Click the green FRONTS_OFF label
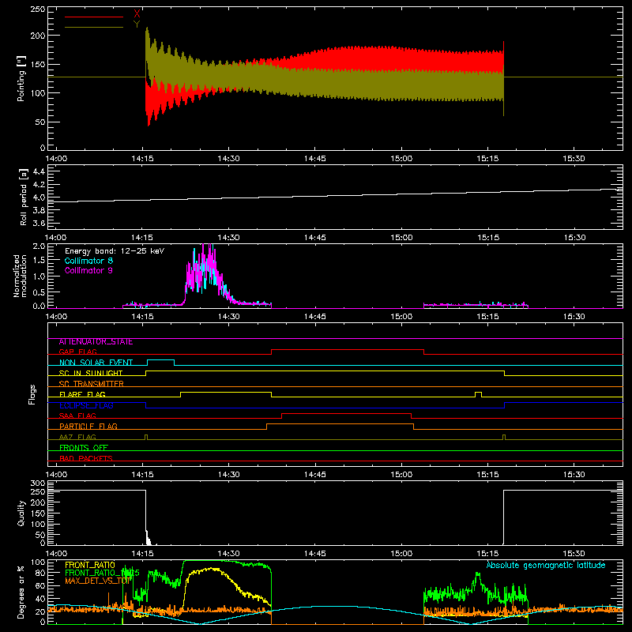The height and width of the screenshot is (632, 632). [x=84, y=448]
